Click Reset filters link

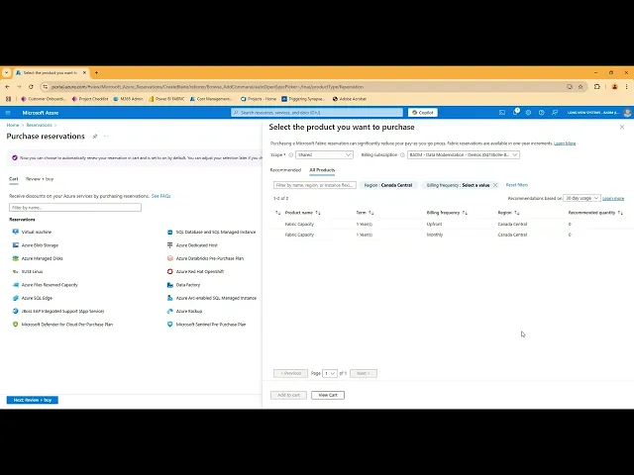tap(517, 185)
